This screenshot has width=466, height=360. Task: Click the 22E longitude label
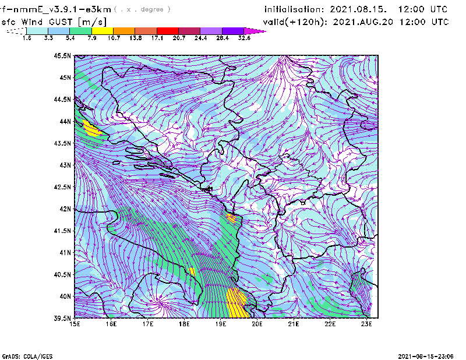pyautogui.click(x=330, y=324)
